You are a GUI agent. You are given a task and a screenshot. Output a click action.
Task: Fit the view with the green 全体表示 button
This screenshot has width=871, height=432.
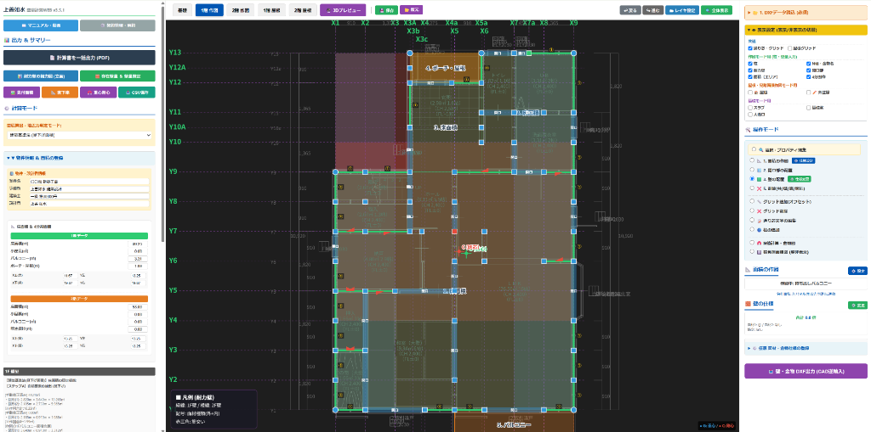tap(716, 10)
